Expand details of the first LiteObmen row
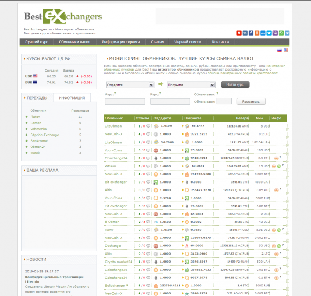The image size is (311, 296). tap(288, 130)
